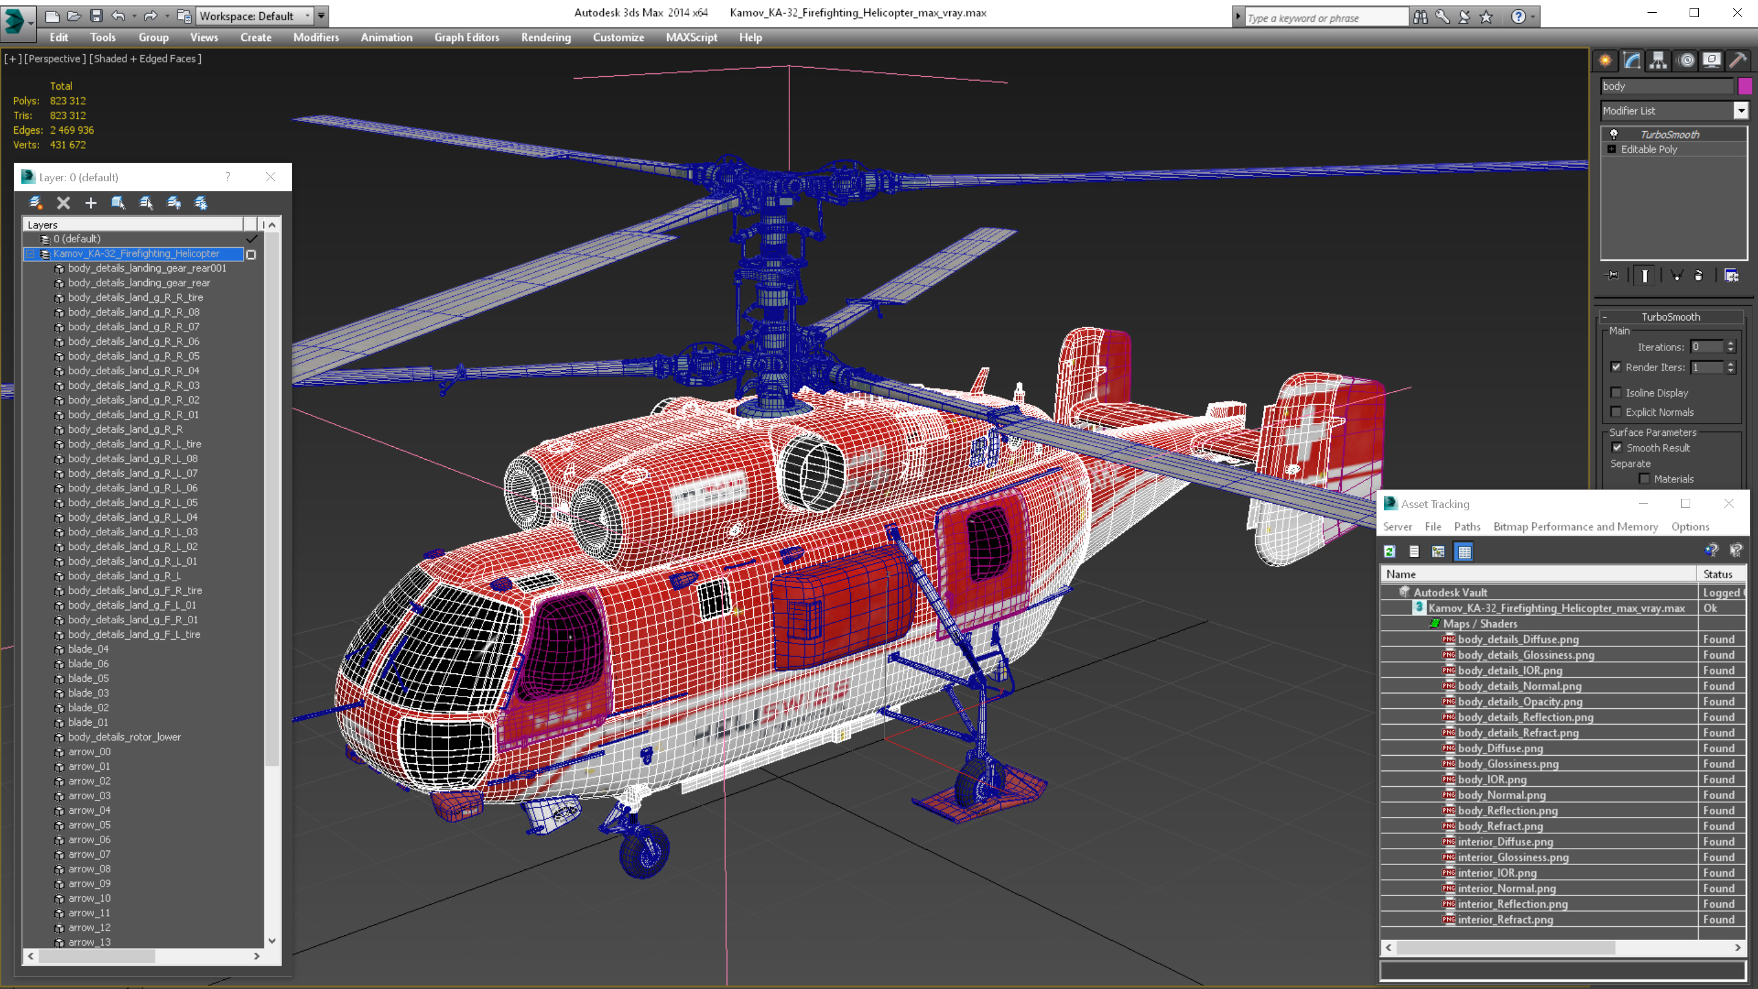Click the [Shaded + Edged Faces] viewport label

pos(145,59)
